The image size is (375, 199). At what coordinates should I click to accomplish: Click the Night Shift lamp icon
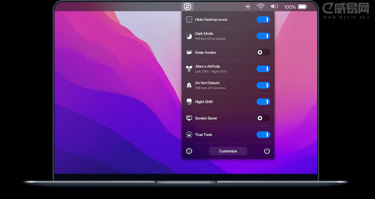(x=189, y=102)
